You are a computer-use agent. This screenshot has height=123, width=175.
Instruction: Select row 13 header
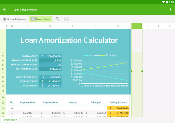[3, 102]
